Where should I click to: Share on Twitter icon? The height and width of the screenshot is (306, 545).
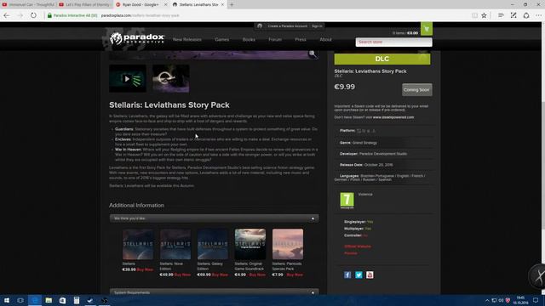pyautogui.click(x=359, y=275)
